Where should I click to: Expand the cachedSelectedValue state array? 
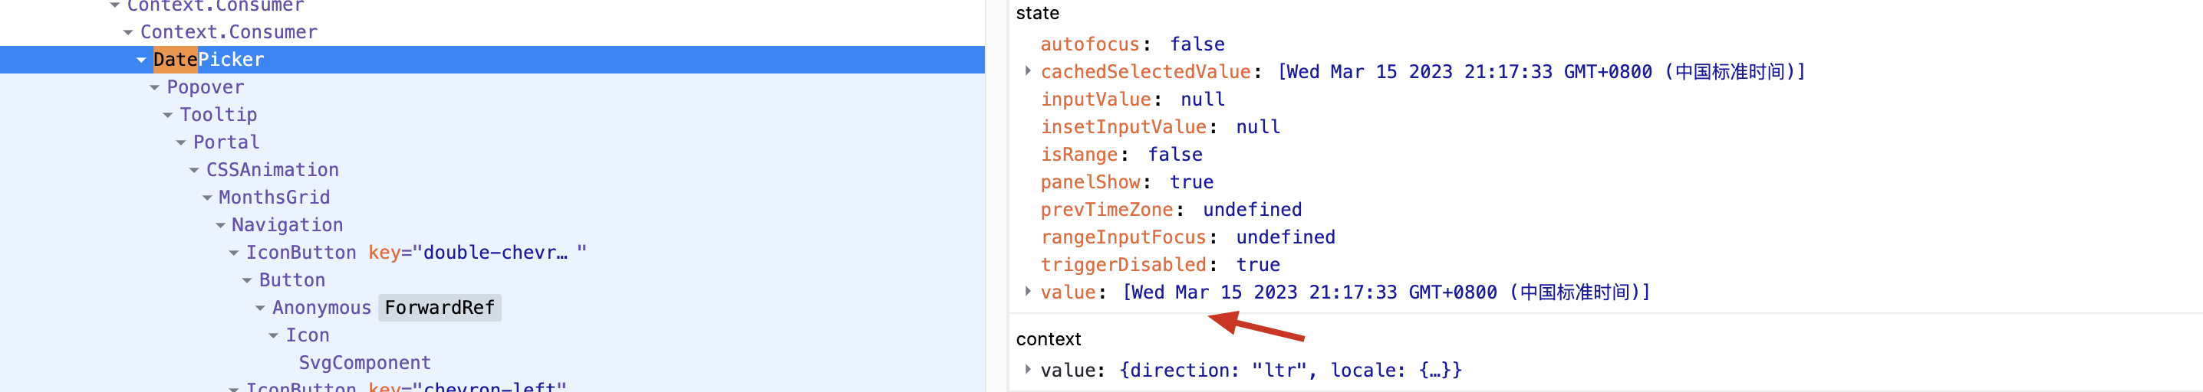pos(1028,71)
